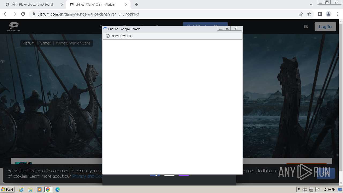
Task: Click info icon in popup address bar
Action: pyautogui.click(x=108, y=36)
